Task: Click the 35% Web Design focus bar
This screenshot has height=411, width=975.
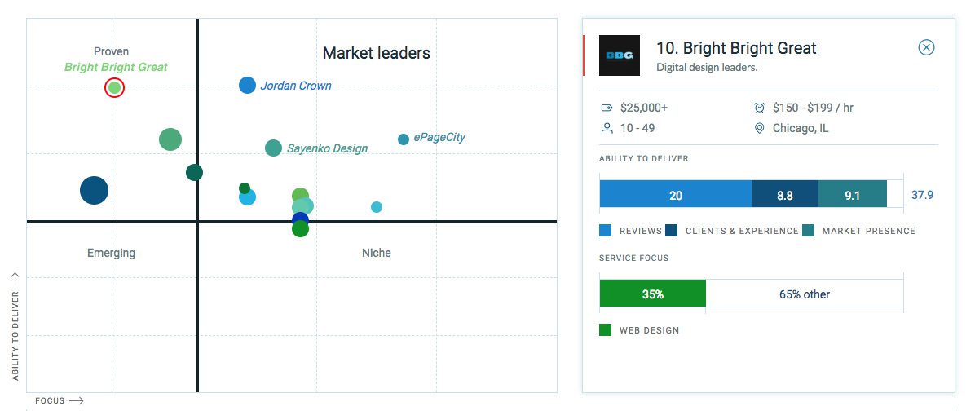Action: (x=653, y=294)
